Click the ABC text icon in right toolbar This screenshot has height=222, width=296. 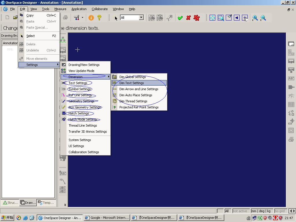[291, 78]
